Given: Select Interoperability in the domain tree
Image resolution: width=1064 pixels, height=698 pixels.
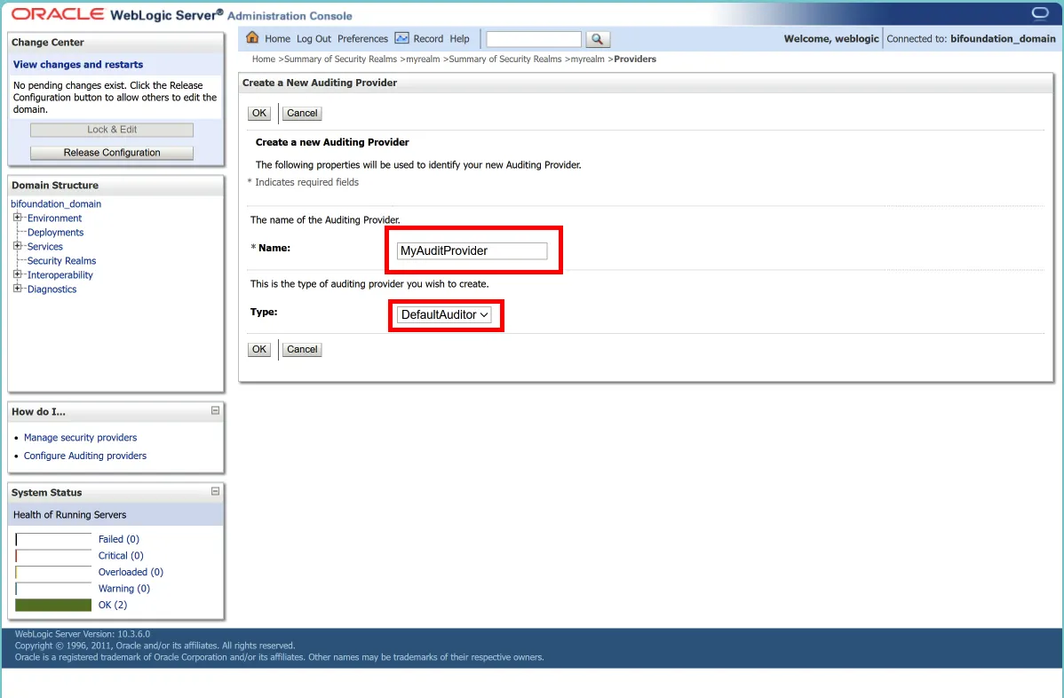Looking at the screenshot, I should [x=60, y=274].
